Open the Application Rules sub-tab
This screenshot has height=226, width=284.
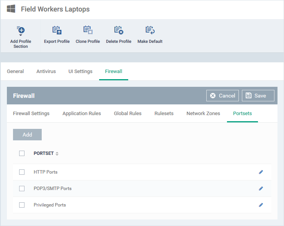pyautogui.click(x=82, y=114)
